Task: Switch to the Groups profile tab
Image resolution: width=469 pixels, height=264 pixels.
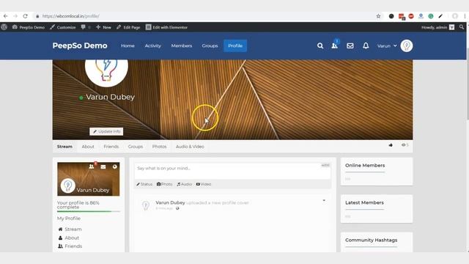Action: (135, 147)
